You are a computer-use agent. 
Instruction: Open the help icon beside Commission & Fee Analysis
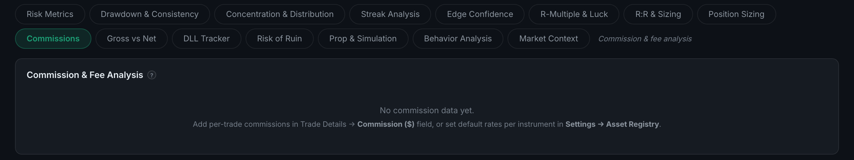152,75
